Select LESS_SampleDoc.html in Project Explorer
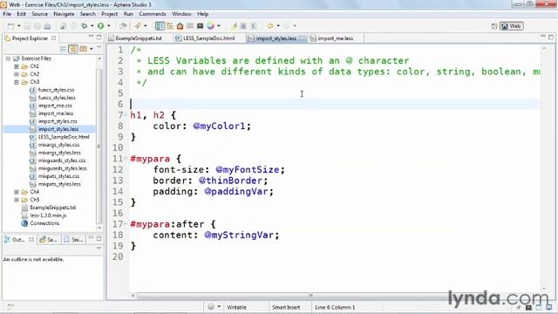Viewport: 558px width, 314px height. click(x=64, y=137)
